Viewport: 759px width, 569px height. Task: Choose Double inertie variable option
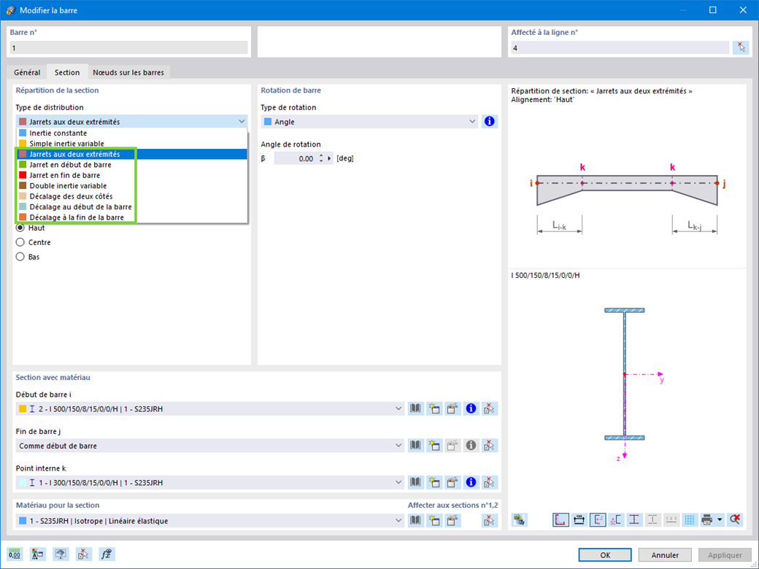(131, 186)
